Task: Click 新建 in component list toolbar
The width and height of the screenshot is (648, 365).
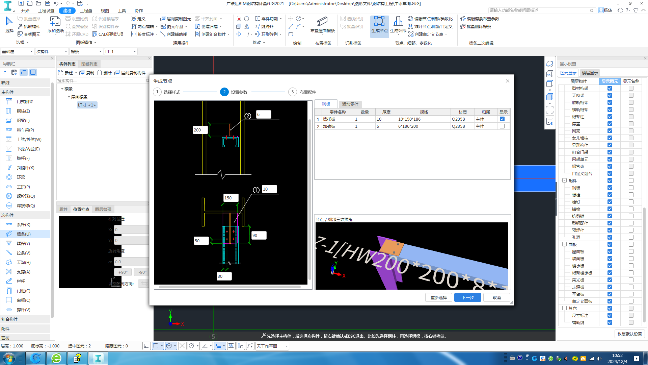Action: (66, 73)
